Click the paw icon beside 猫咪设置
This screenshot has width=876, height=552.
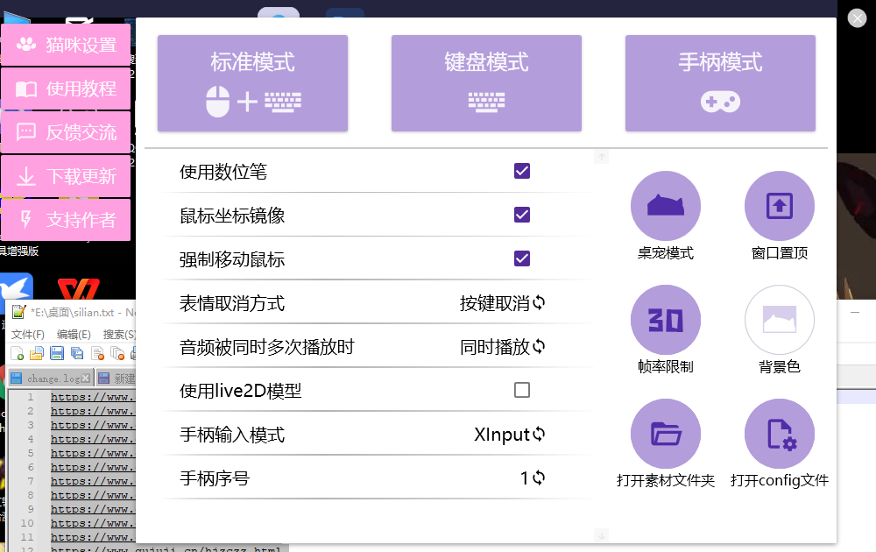[26, 44]
